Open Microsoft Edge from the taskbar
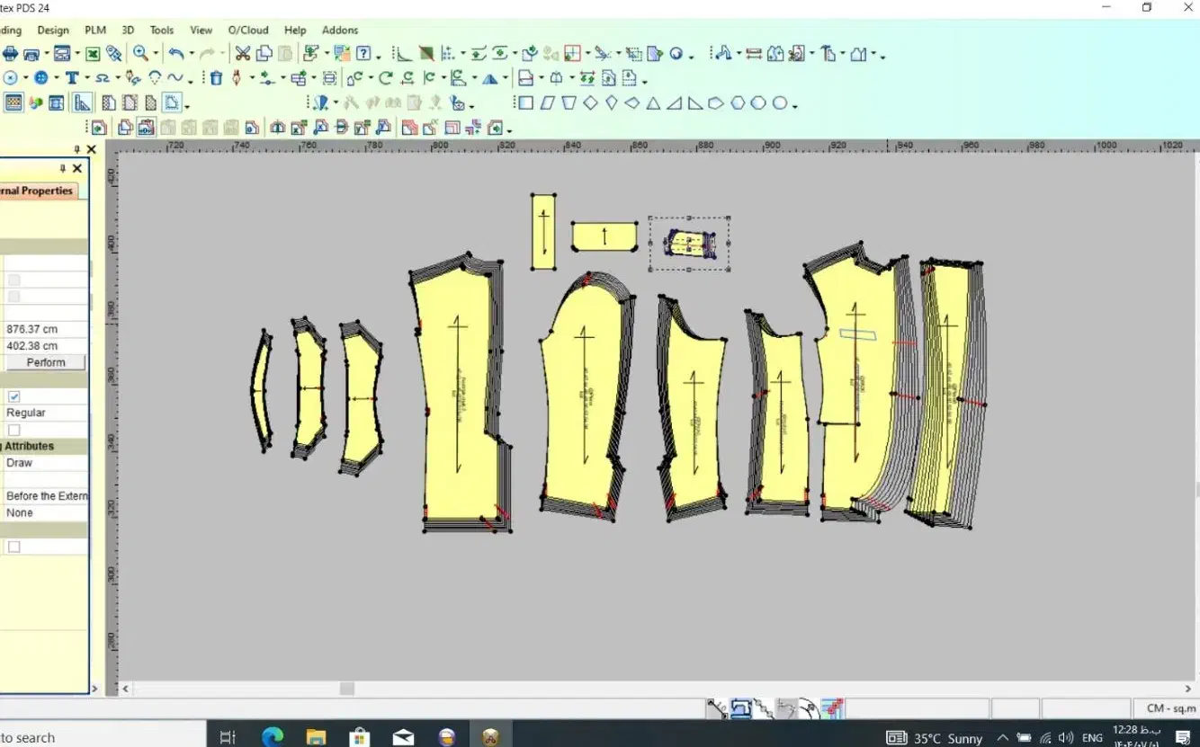This screenshot has width=1200, height=747. click(x=273, y=737)
